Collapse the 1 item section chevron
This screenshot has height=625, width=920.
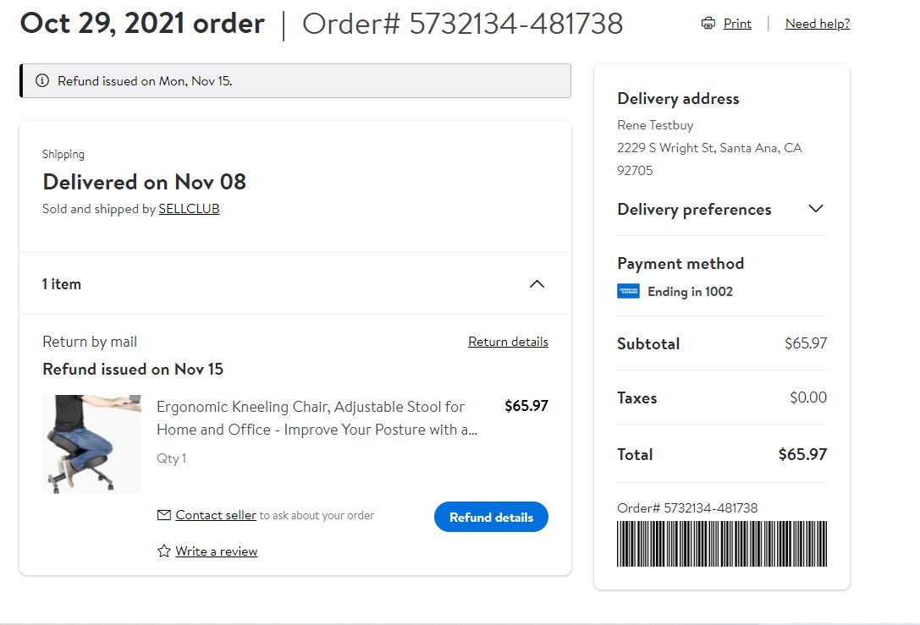pos(537,284)
